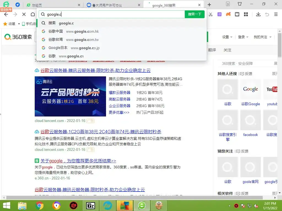
Task: Expand the 收藏 favorites dropdown arrow
Action: [19, 24]
